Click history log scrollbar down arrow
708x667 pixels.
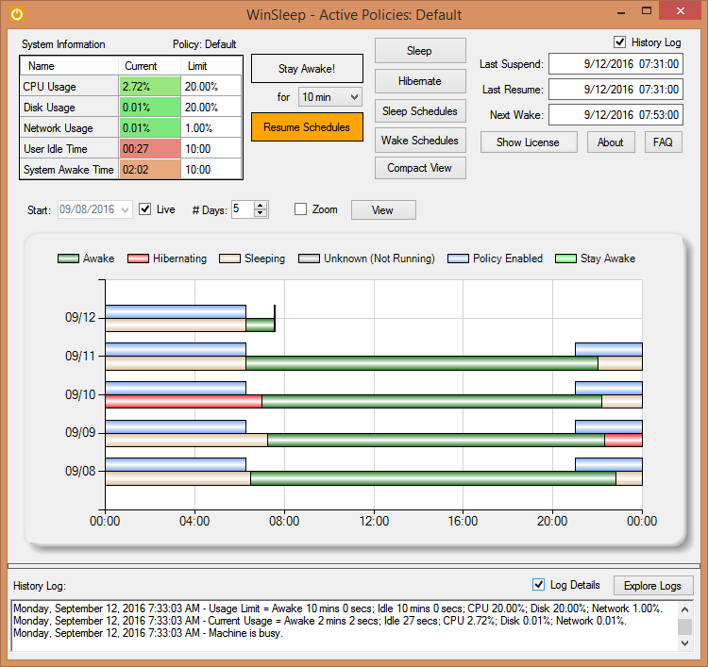tap(685, 643)
